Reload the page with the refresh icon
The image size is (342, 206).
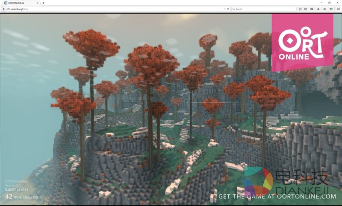click(x=228, y=9)
